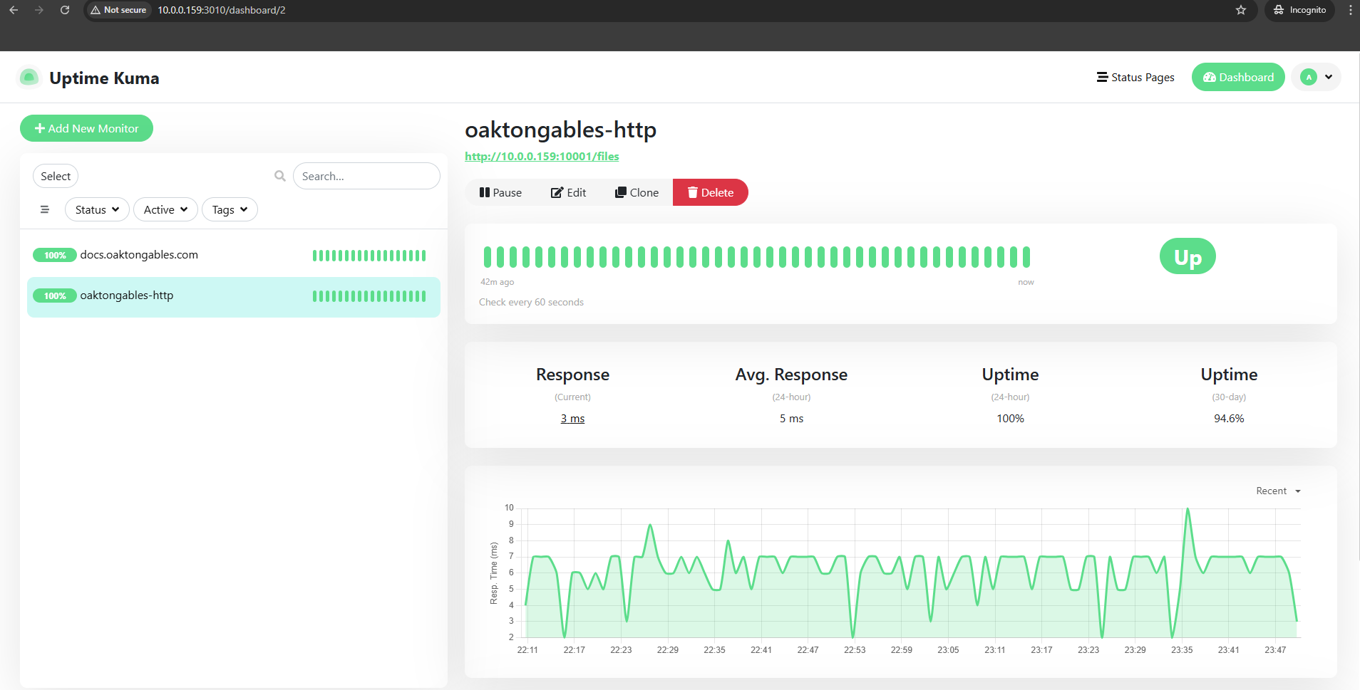Go to Status Pages
The image size is (1360, 690).
click(1135, 78)
